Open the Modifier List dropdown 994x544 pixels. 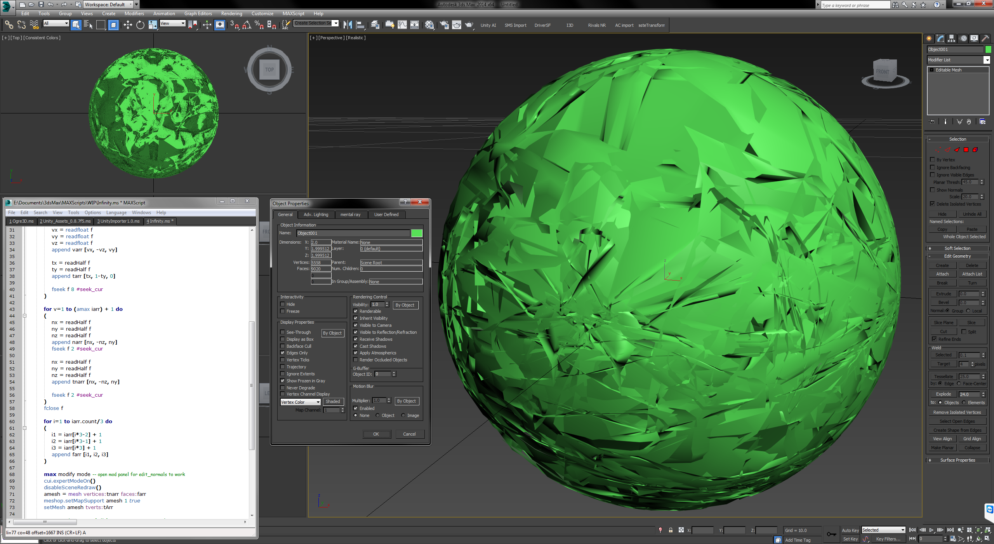point(987,60)
